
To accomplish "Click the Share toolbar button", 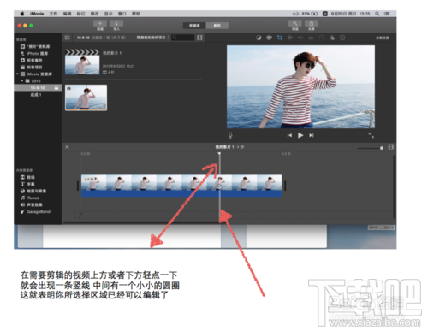I will click(312, 23).
